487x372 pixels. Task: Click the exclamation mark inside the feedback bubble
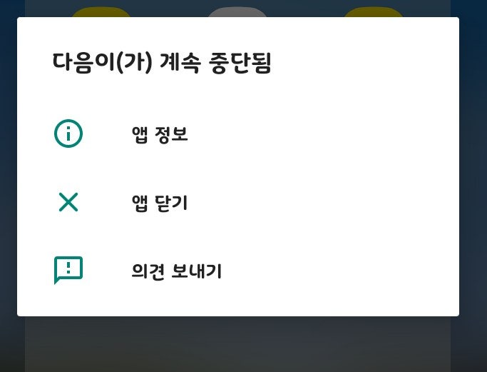point(68,268)
